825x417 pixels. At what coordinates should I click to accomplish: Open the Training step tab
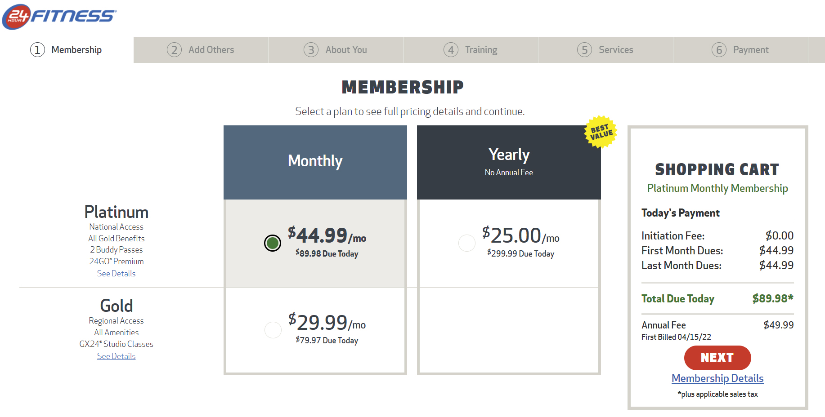tap(471, 50)
